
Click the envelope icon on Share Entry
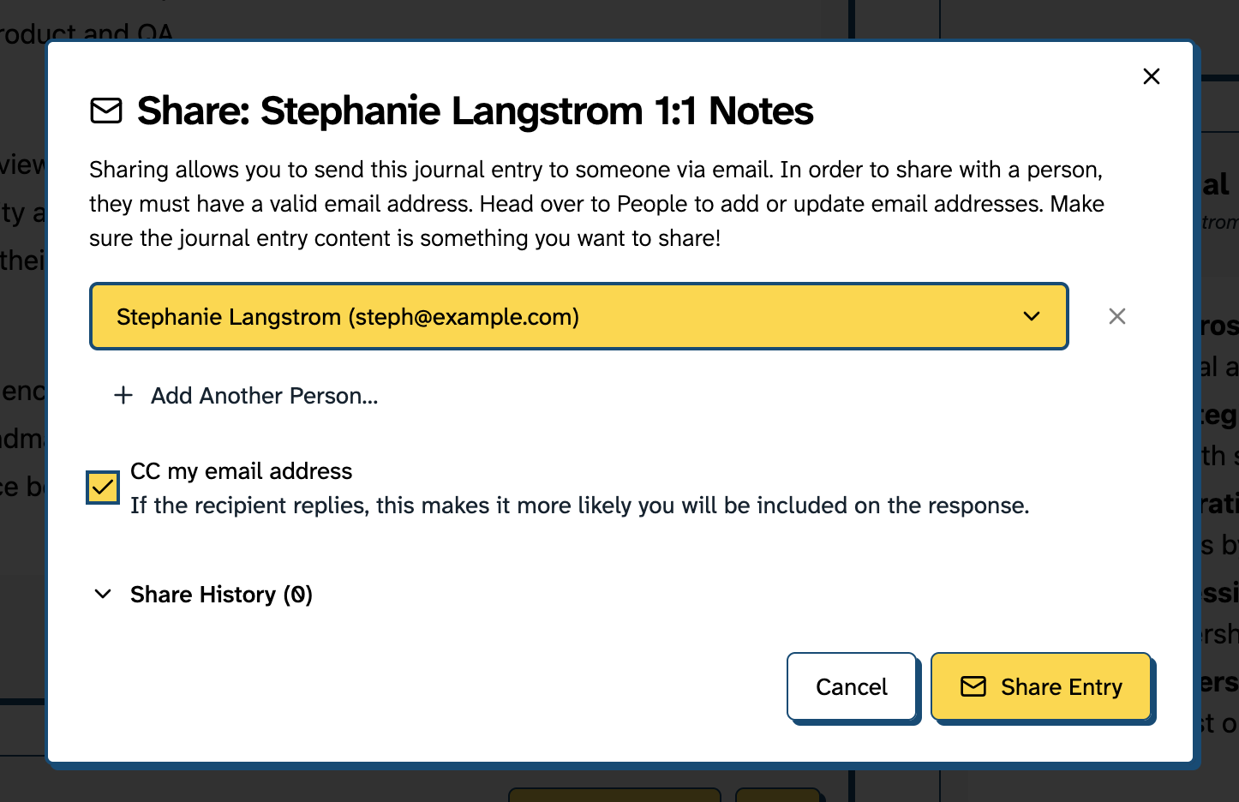(x=973, y=686)
